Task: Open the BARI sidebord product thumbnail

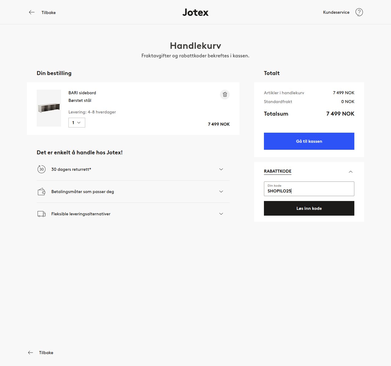Action: pos(49,108)
